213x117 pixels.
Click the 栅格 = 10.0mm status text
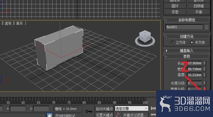click(x=66, y=109)
